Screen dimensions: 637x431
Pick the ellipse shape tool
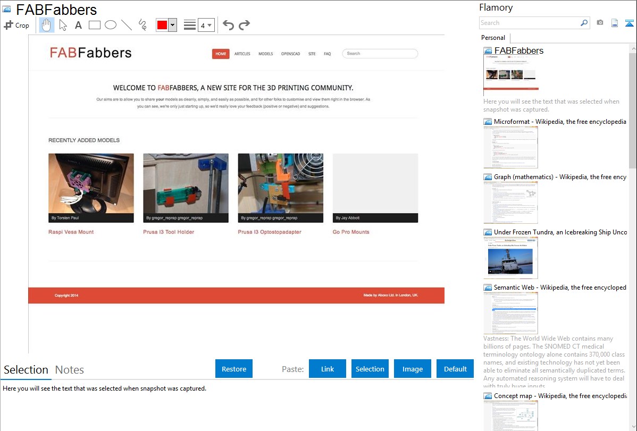[x=110, y=25]
